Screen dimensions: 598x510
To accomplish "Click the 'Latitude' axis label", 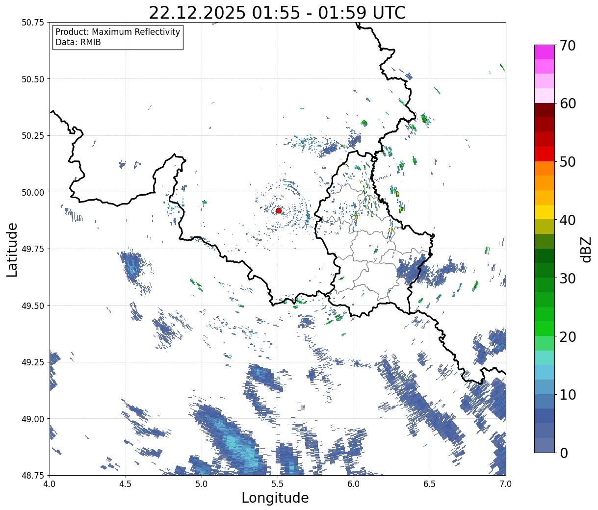I will click(x=12, y=249).
